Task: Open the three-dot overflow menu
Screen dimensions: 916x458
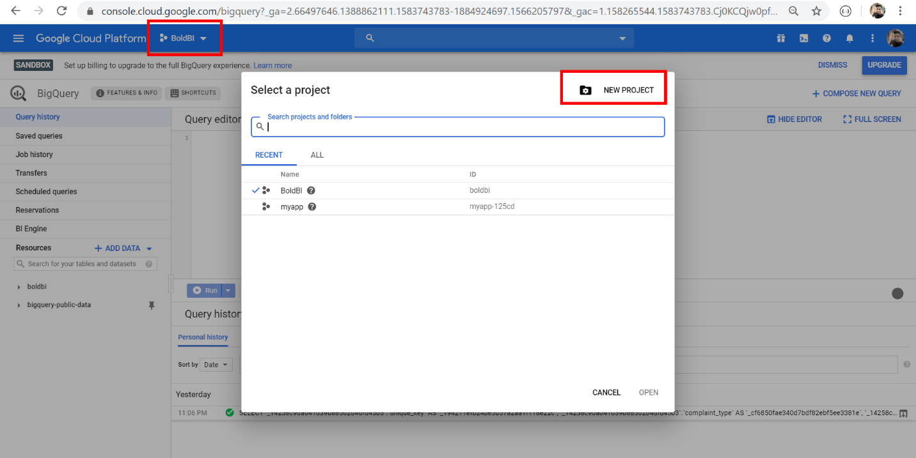Action: pyautogui.click(x=873, y=38)
